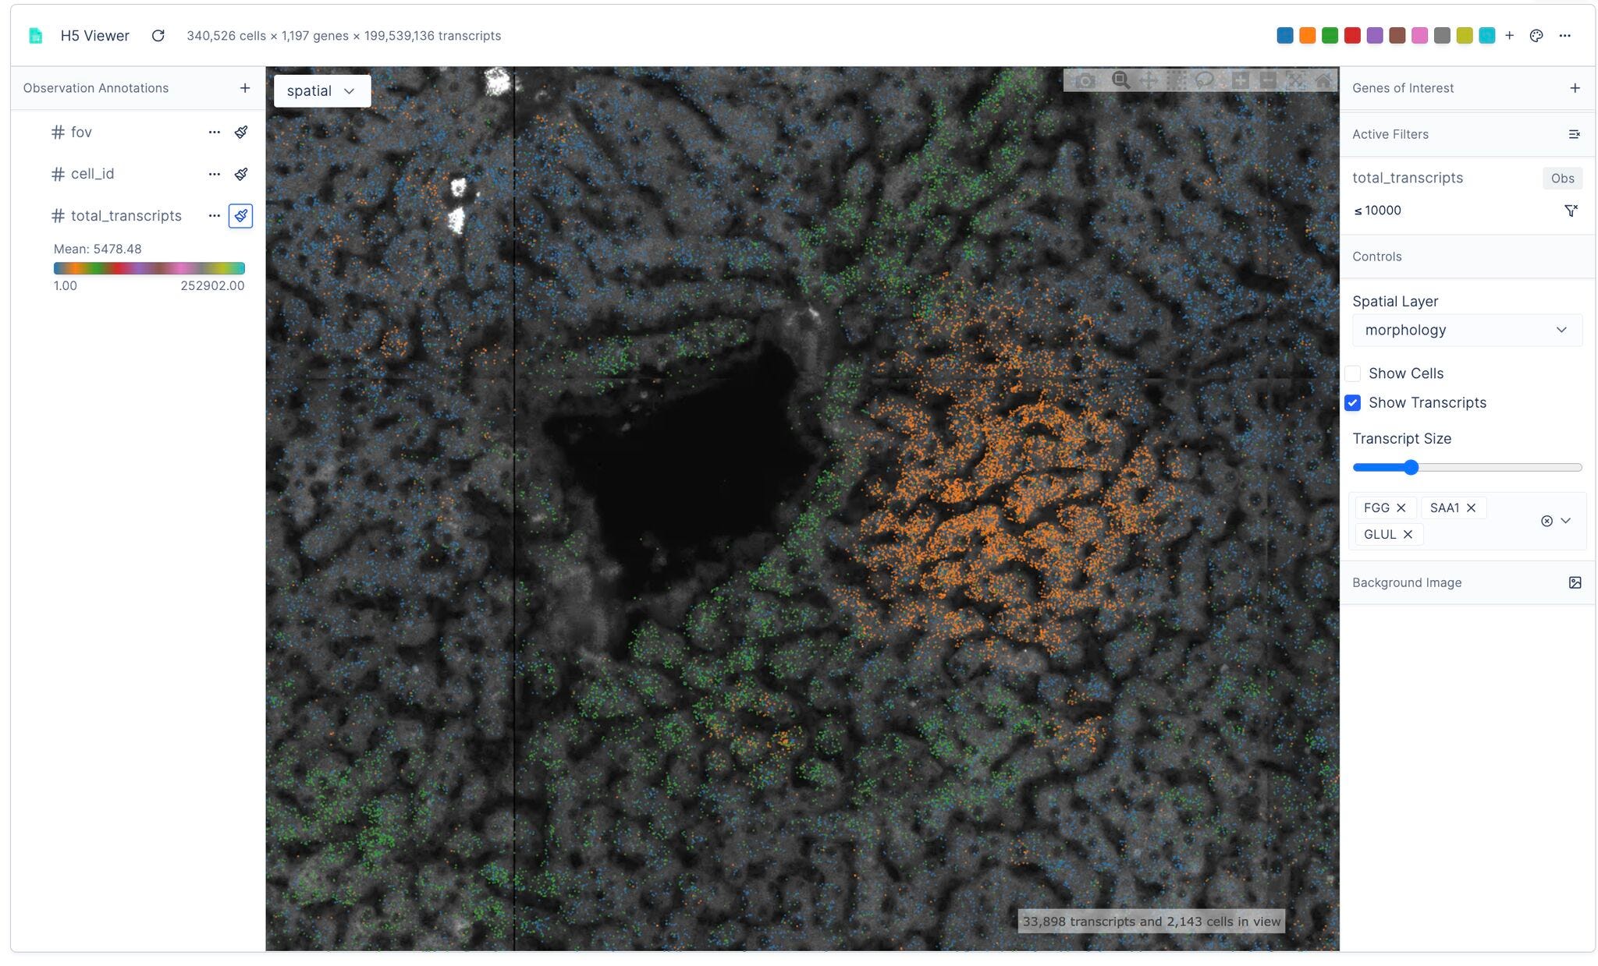Remove the total_transcripts filter via funnel icon
The height and width of the screenshot is (966, 1598).
tap(1571, 211)
